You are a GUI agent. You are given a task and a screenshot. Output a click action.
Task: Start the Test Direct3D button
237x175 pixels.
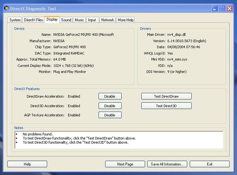click(x=166, y=106)
